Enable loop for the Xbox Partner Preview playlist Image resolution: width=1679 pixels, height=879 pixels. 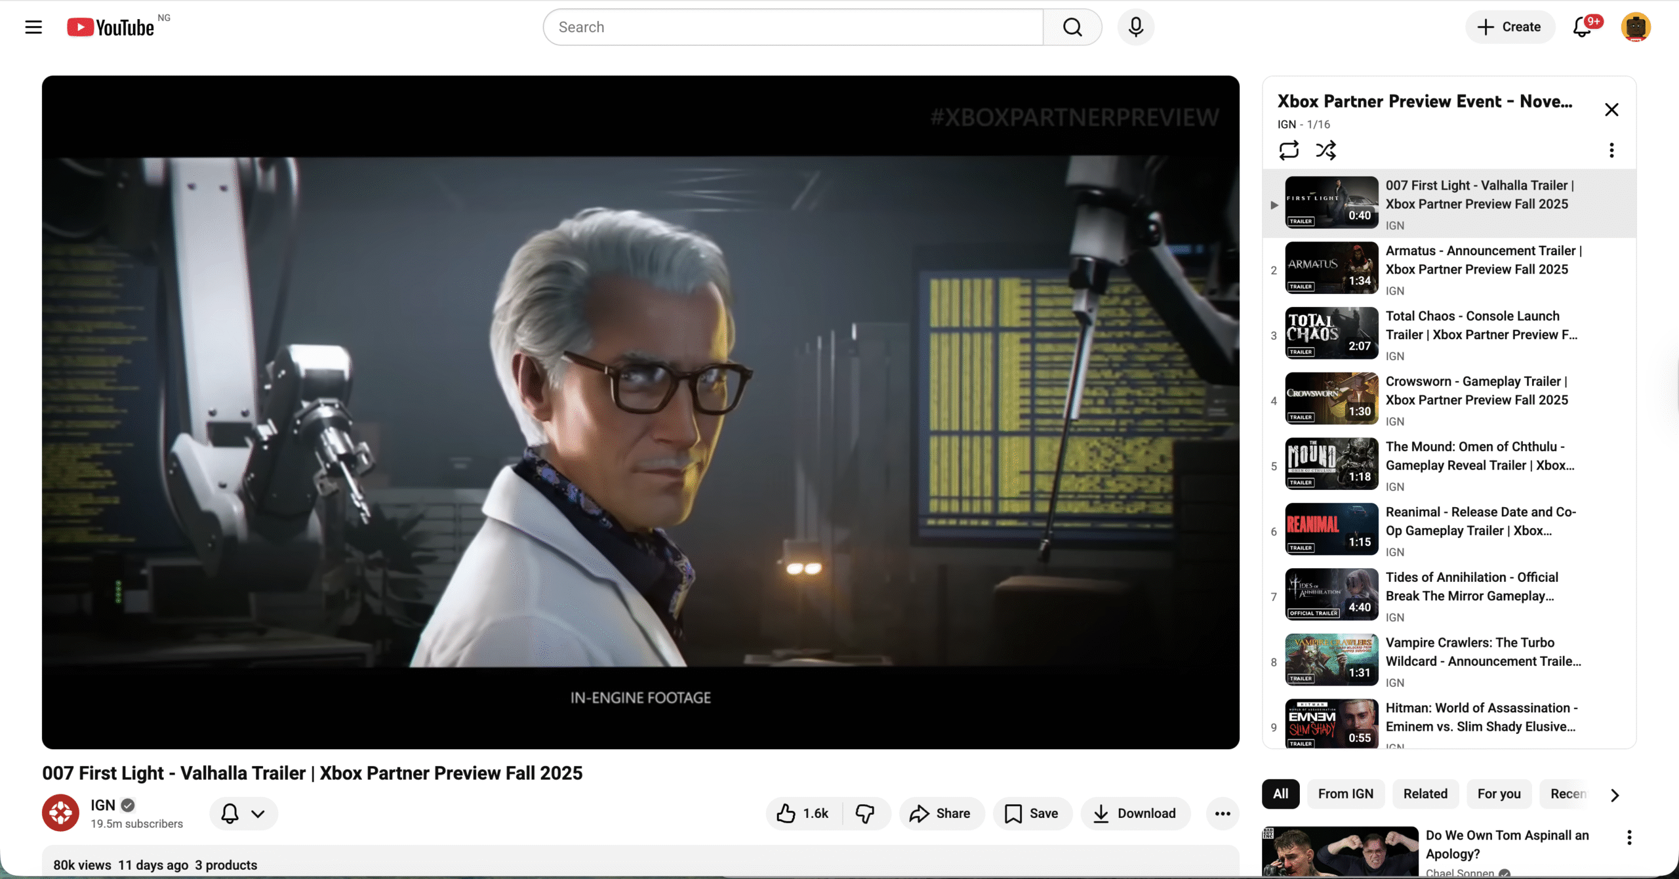(x=1289, y=150)
